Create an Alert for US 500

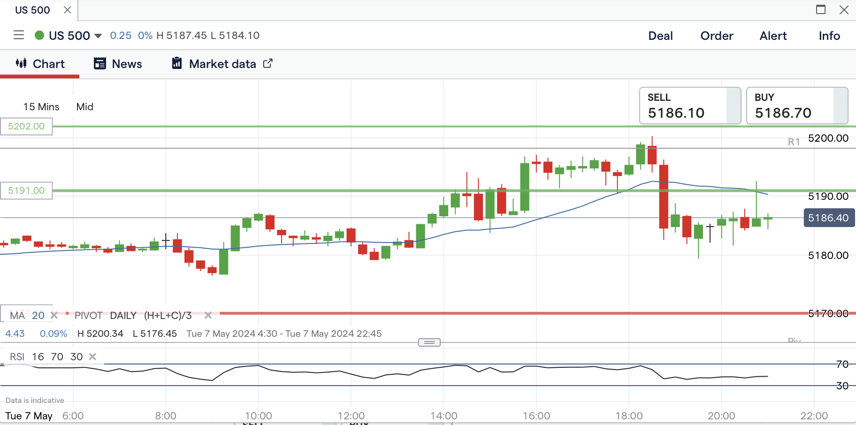pos(773,36)
